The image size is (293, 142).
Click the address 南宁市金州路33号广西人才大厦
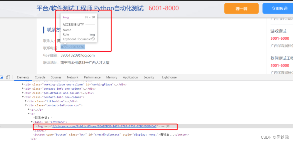click(x=85, y=63)
